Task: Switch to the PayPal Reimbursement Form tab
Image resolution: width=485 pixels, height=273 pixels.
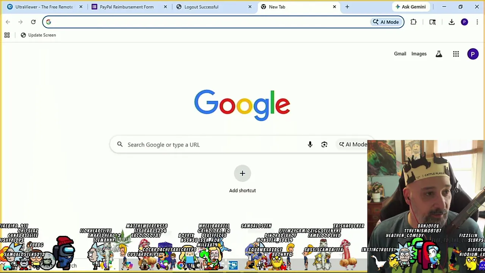Action: (127, 7)
